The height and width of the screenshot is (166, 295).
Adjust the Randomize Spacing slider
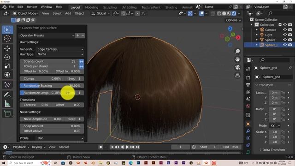coord(52,86)
